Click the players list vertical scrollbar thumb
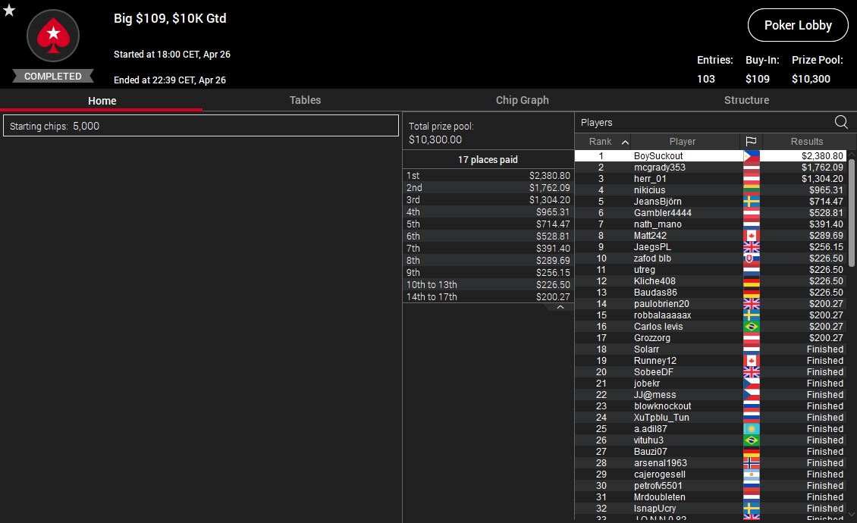Image resolution: width=857 pixels, height=523 pixels. (x=852, y=212)
